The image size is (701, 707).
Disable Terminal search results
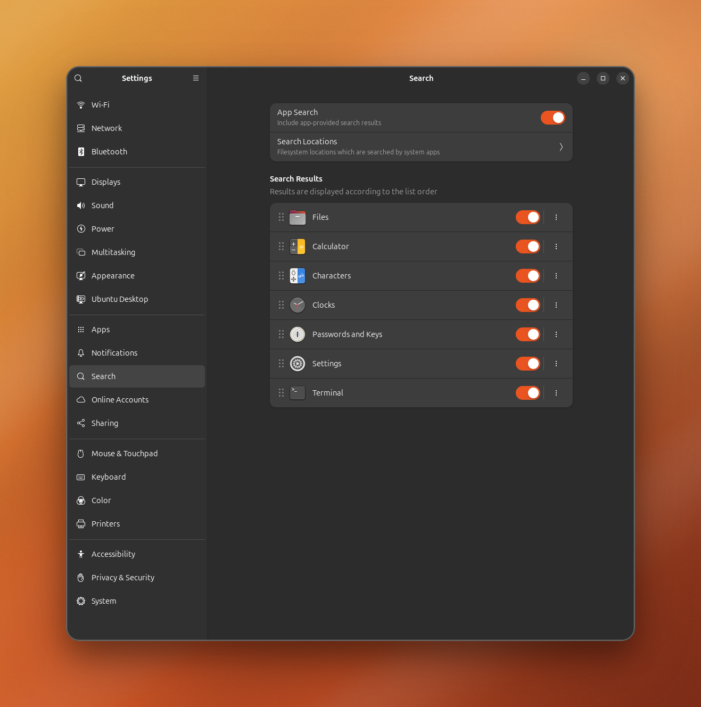(x=528, y=393)
